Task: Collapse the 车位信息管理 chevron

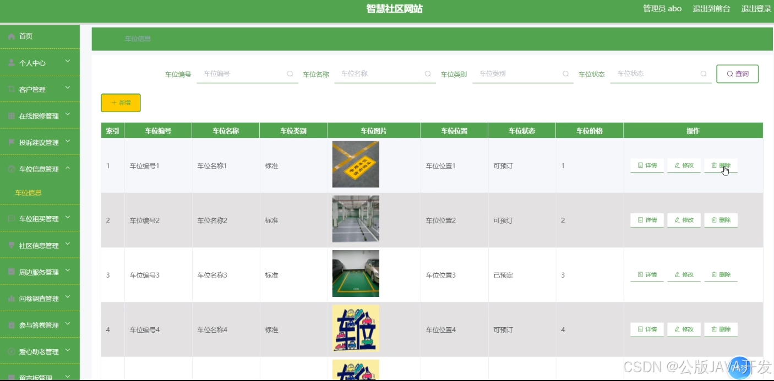Action: point(68,168)
